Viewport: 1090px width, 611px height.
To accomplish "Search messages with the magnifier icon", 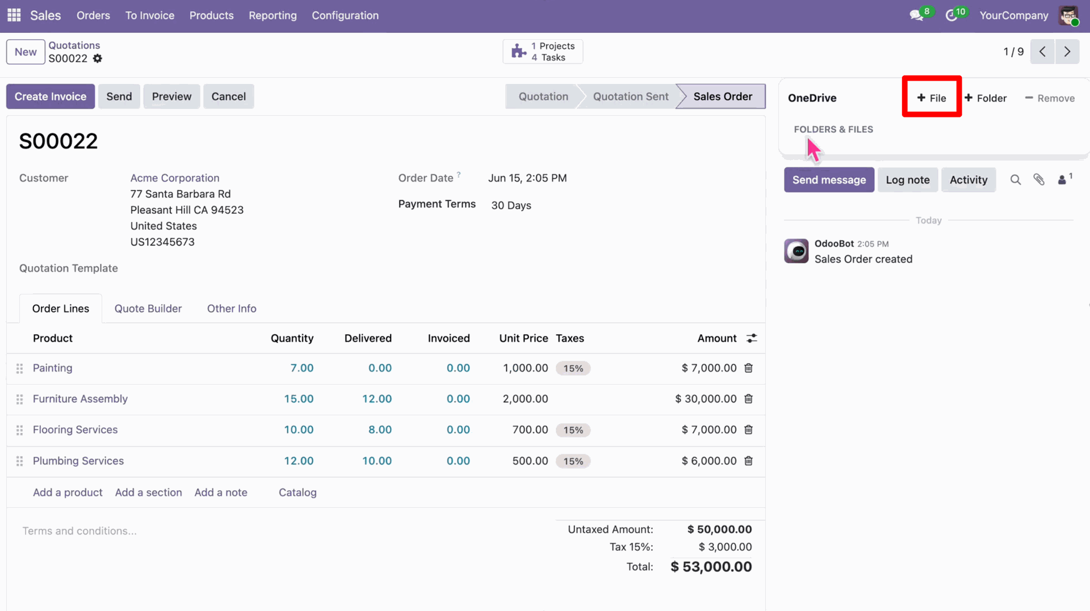I will (x=1016, y=180).
